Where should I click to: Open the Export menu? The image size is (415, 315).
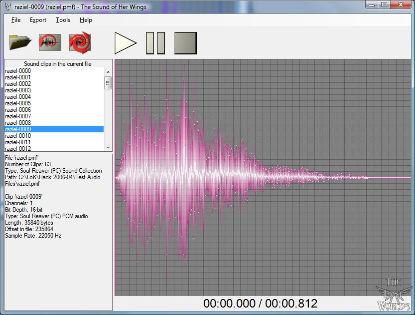point(38,20)
